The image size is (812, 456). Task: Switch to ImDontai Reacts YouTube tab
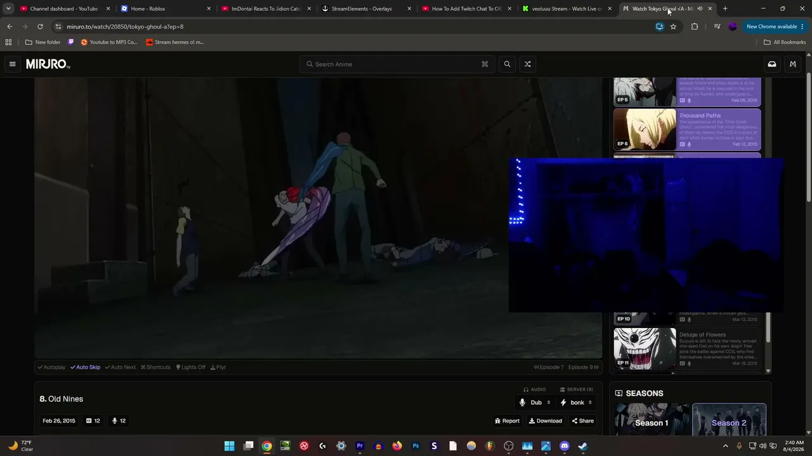pyautogui.click(x=266, y=9)
